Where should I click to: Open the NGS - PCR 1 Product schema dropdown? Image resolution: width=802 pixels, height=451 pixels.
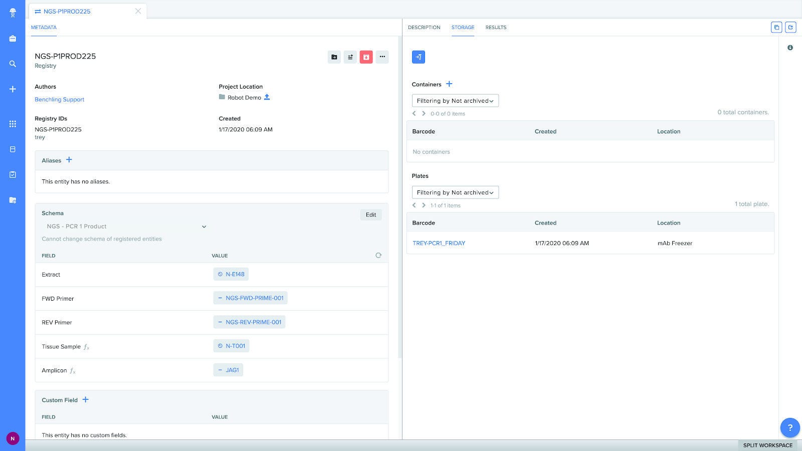pyautogui.click(x=125, y=227)
